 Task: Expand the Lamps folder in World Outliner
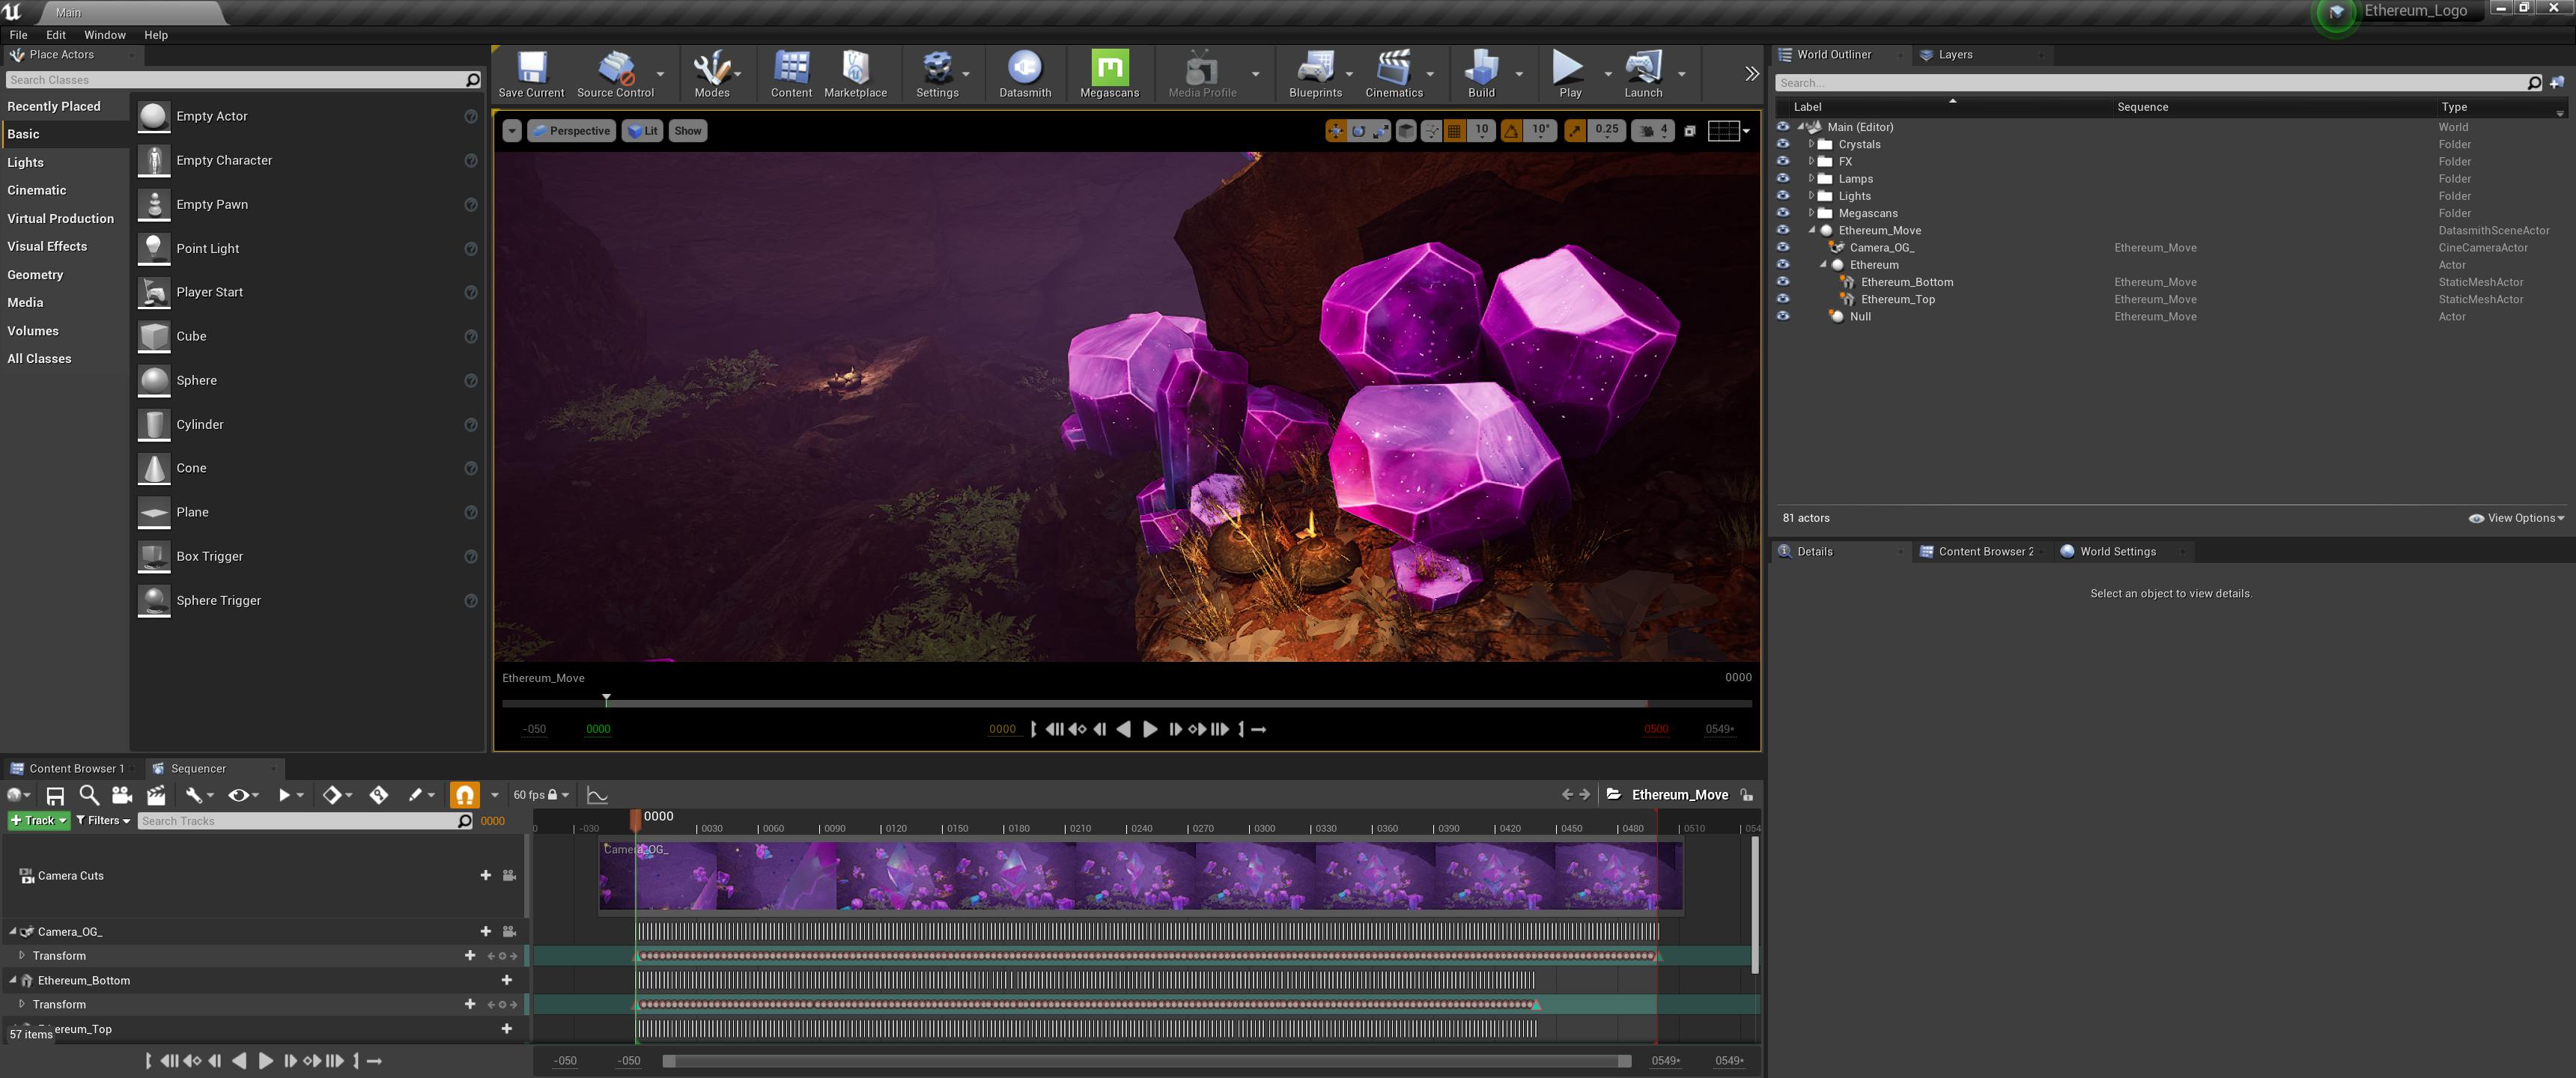point(1811,178)
